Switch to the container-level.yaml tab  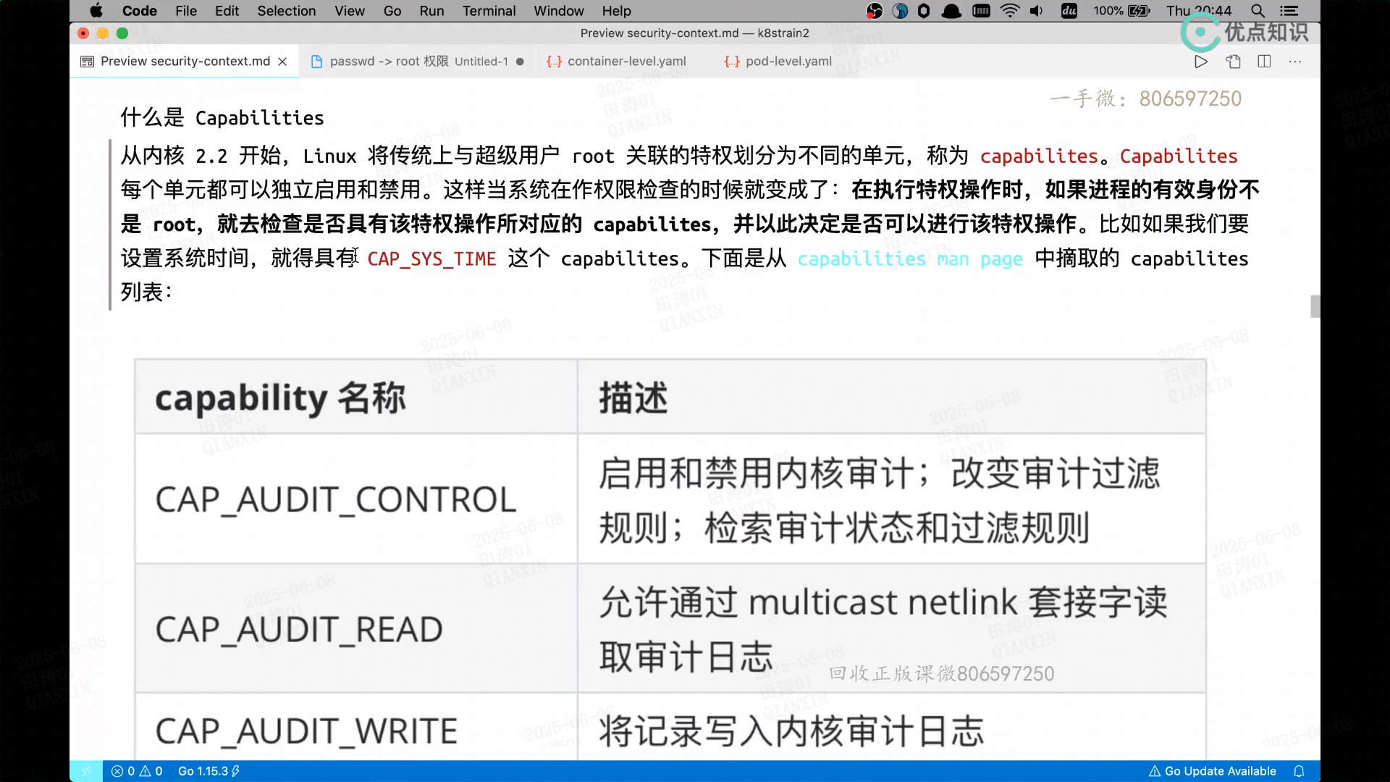pos(625,62)
